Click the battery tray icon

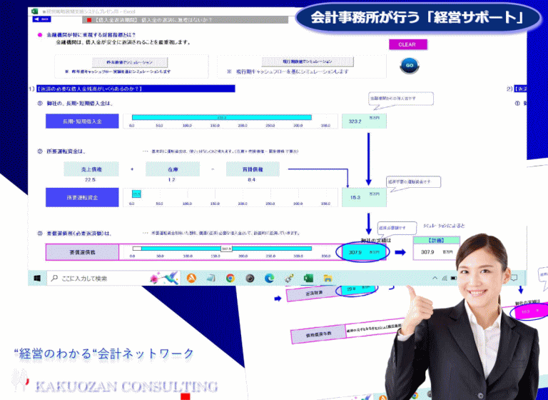[453, 279]
